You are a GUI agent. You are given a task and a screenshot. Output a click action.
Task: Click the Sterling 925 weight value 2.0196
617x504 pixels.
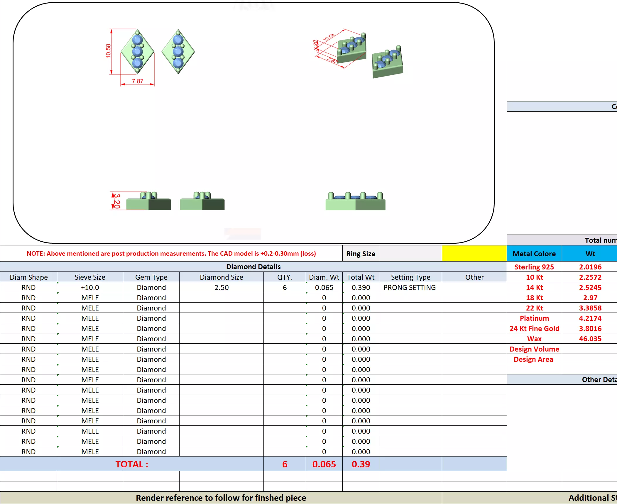pos(590,267)
